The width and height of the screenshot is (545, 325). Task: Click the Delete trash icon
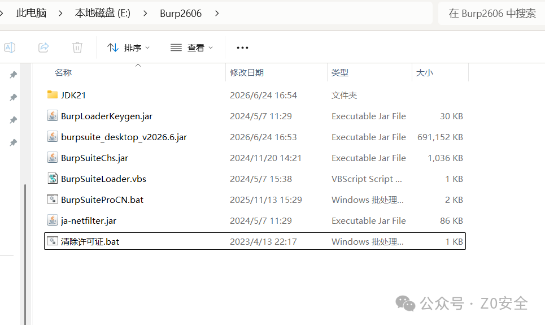77,47
